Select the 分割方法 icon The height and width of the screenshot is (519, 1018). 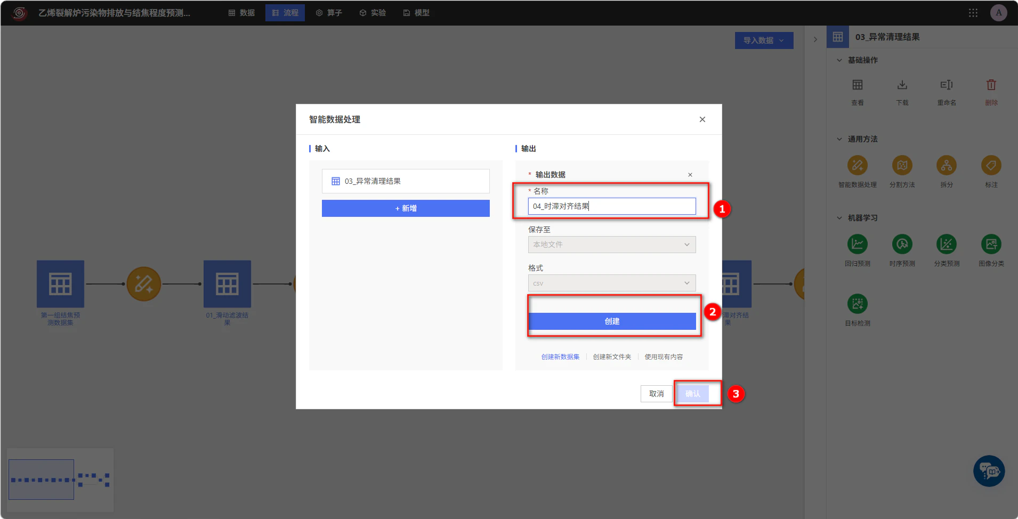[x=902, y=166]
